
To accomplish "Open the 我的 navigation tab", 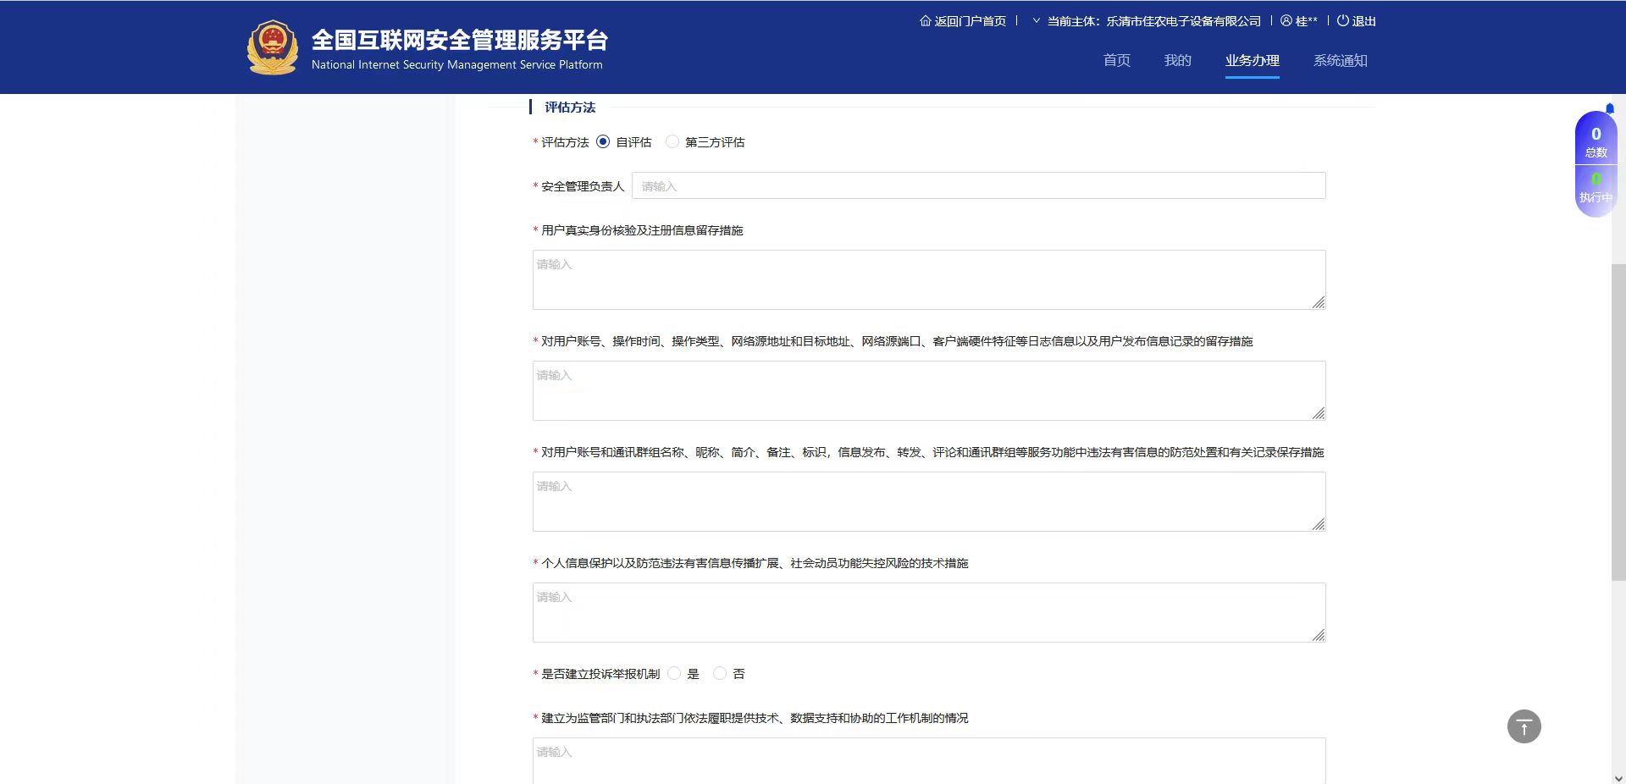I will coord(1177,61).
